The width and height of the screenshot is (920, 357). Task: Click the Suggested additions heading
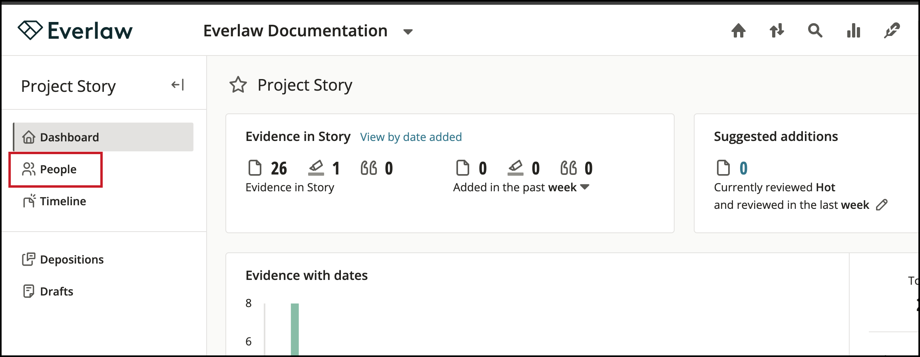point(776,137)
